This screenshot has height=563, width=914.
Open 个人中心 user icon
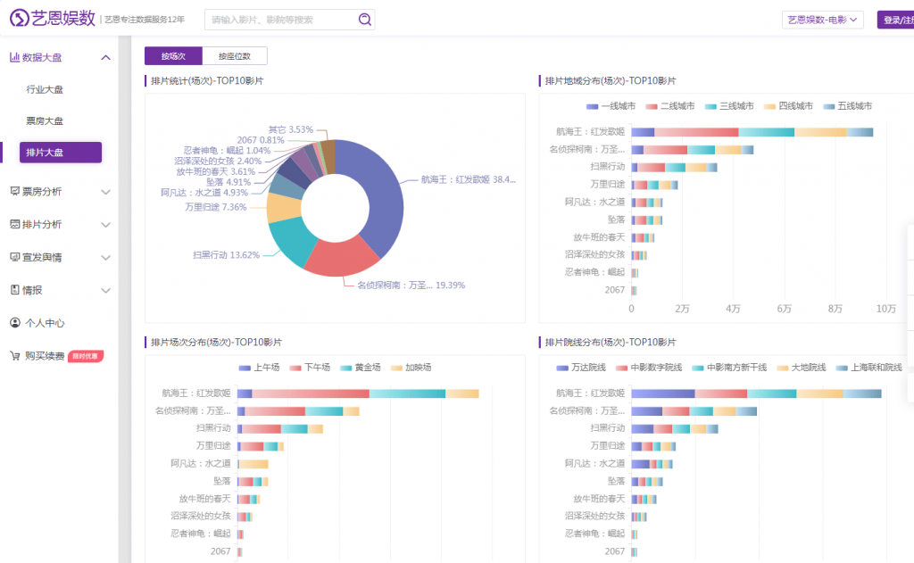pos(14,323)
